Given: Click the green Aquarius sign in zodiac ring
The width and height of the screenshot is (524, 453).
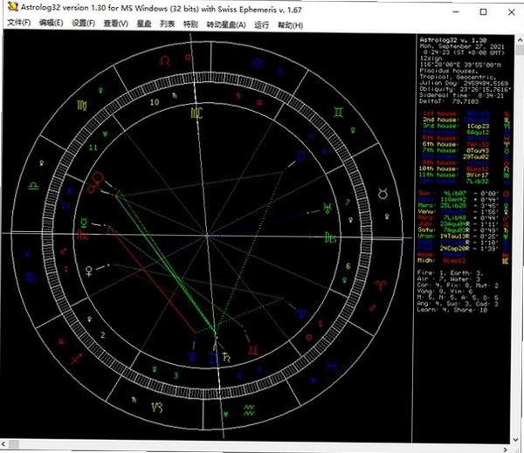Looking at the screenshot, I should tap(249, 410).
